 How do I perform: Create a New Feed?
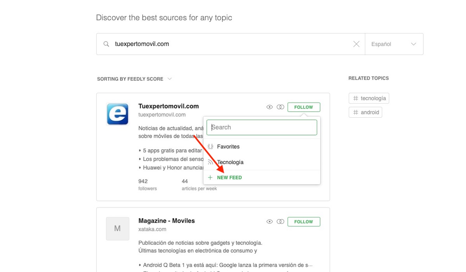(229, 178)
